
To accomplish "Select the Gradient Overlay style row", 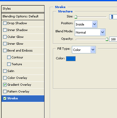I will [23, 85].
